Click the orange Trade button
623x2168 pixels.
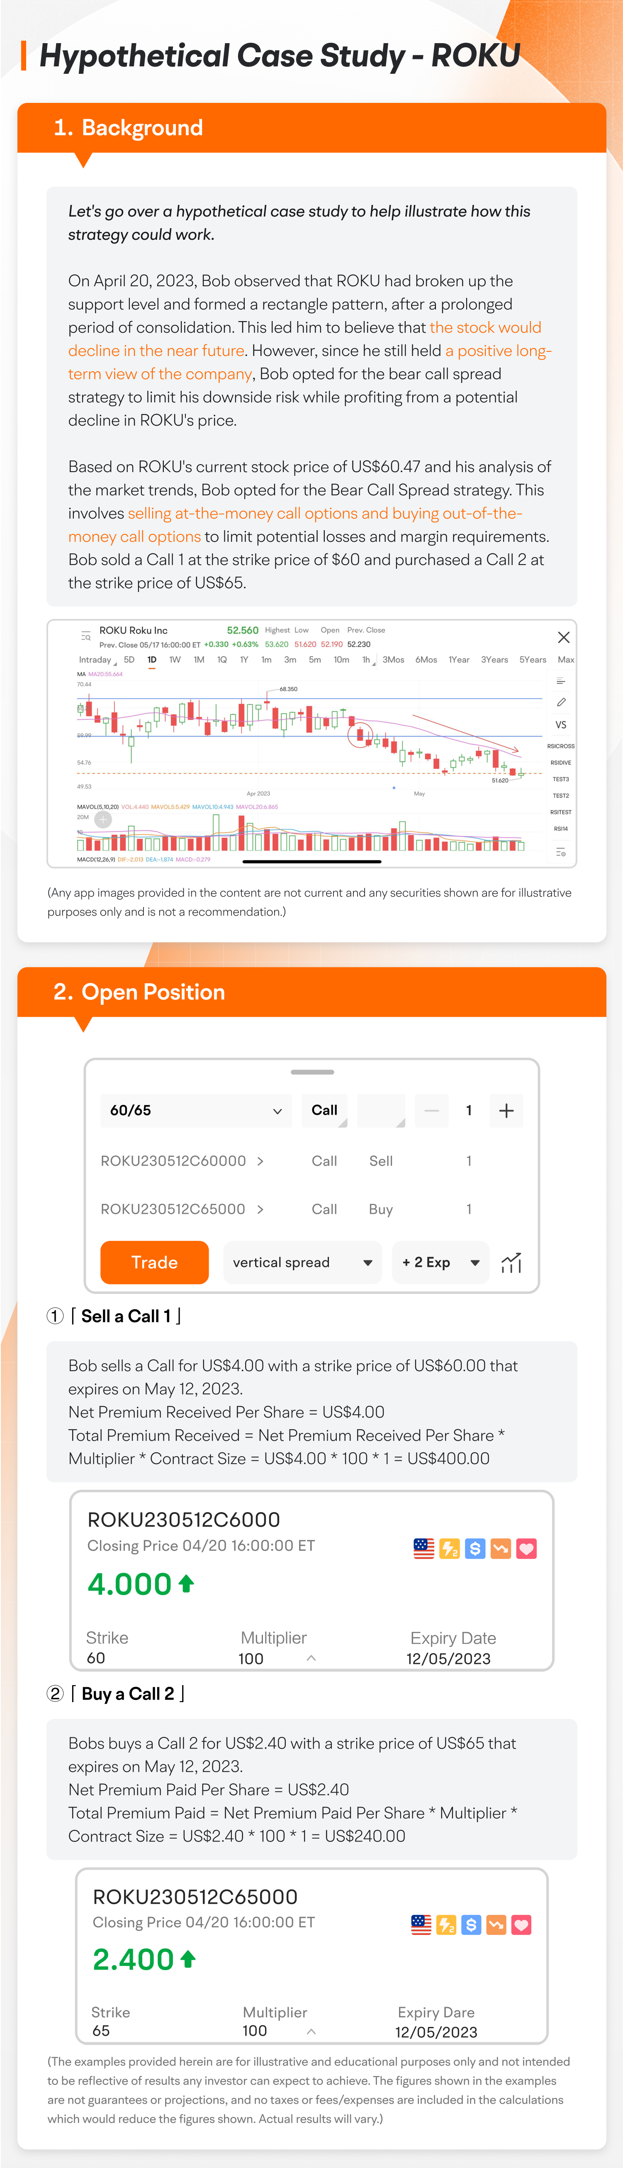[x=154, y=1262]
